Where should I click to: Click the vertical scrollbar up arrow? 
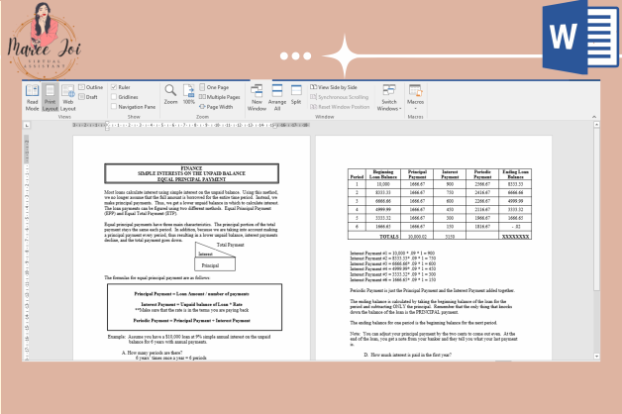tap(596, 125)
